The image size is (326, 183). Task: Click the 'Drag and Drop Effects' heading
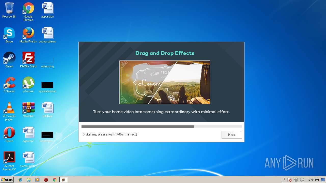pyautogui.click(x=165, y=53)
